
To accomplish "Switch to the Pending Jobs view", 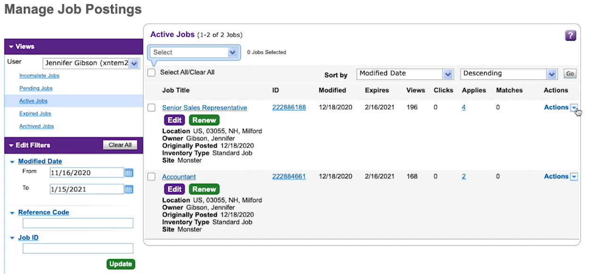I will tap(36, 88).
